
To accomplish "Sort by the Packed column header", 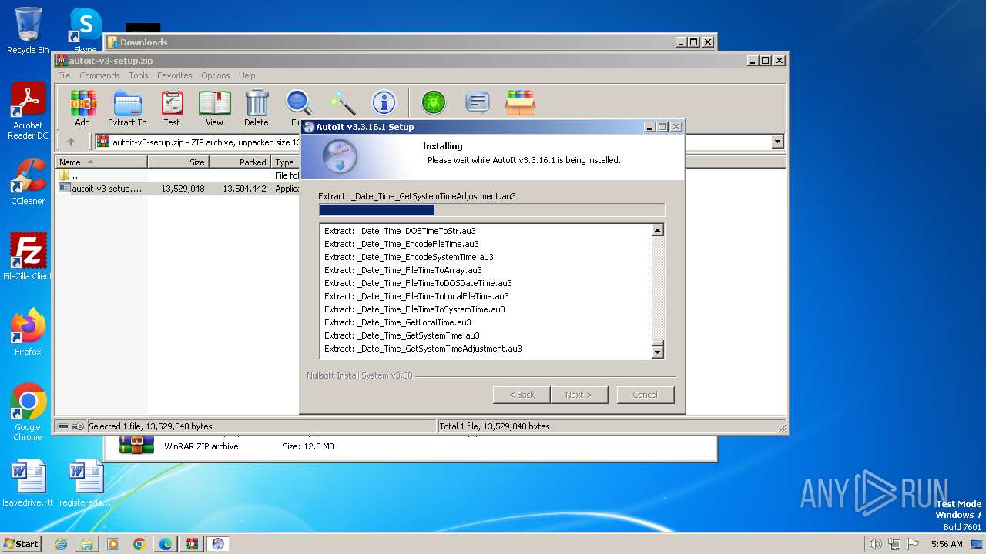I will (240, 162).
